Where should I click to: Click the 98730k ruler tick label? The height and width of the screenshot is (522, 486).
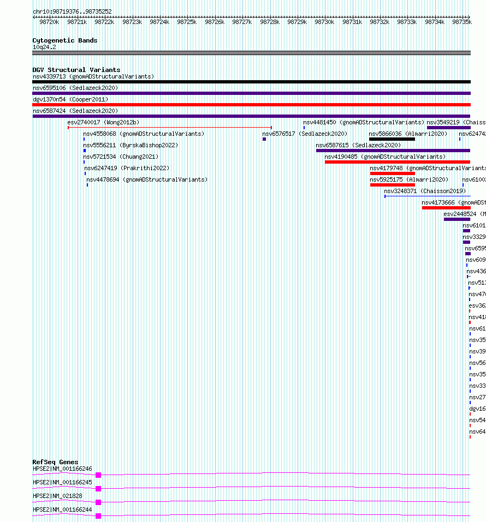click(324, 22)
